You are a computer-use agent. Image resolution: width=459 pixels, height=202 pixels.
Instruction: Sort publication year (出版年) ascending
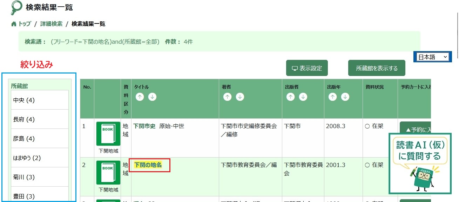[x=333, y=97]
